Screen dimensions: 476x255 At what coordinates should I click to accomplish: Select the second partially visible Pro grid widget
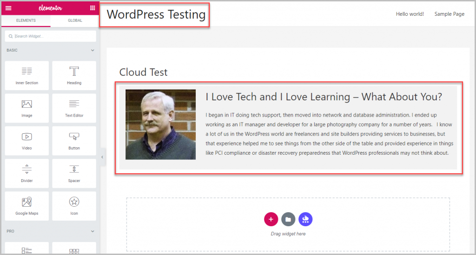click(x=74, y=248)
